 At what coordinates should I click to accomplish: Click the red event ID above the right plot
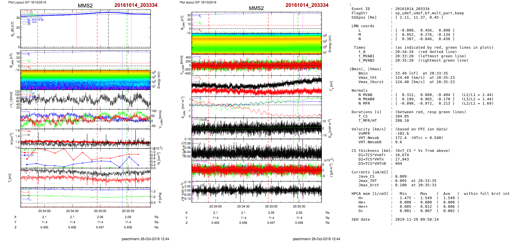[x=307, y=5]
